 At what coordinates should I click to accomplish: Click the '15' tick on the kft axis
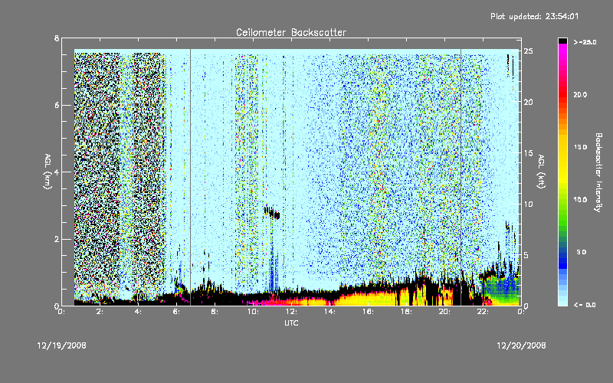pos(528,153)
